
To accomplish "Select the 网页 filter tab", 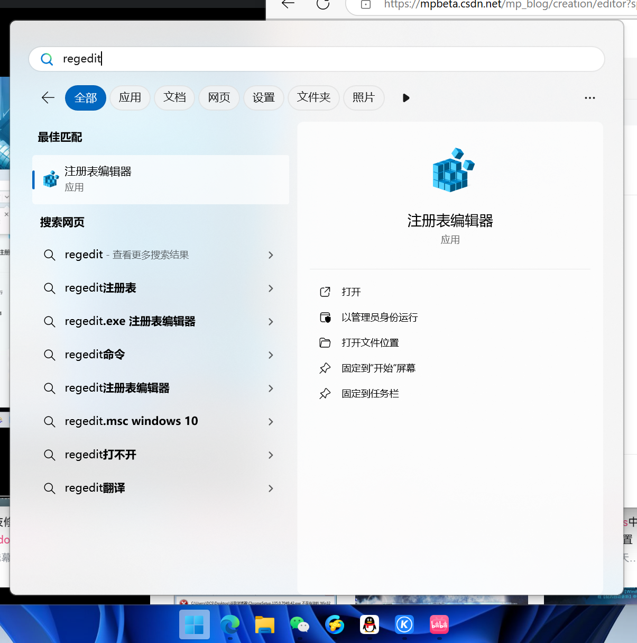I will coord(219,98).
